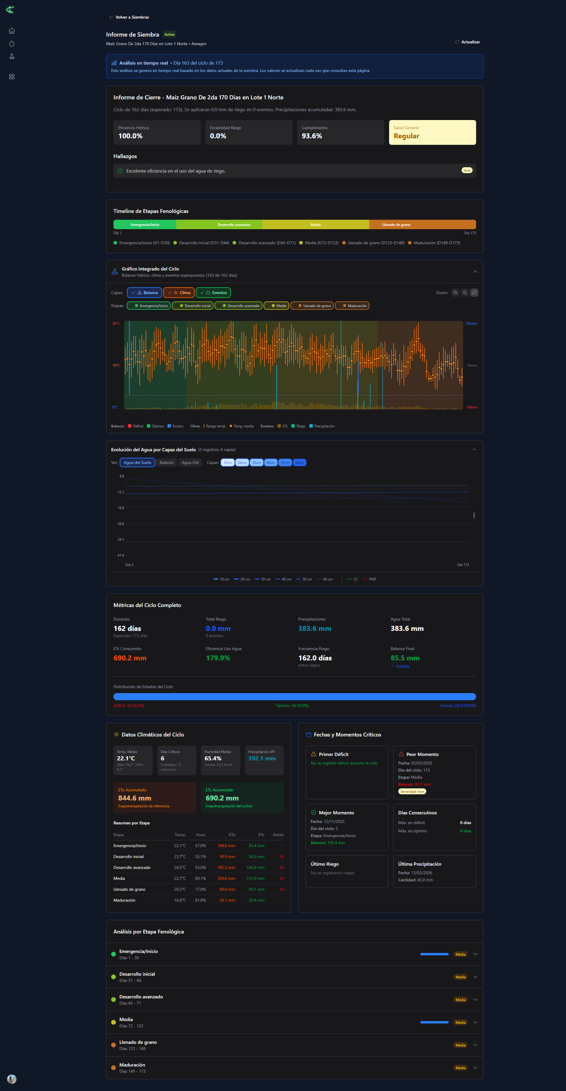The image size is (566, 1091).
Task: Click flask icon beside Gráfico Integrado del Ciclo
Action: (114, 272)
